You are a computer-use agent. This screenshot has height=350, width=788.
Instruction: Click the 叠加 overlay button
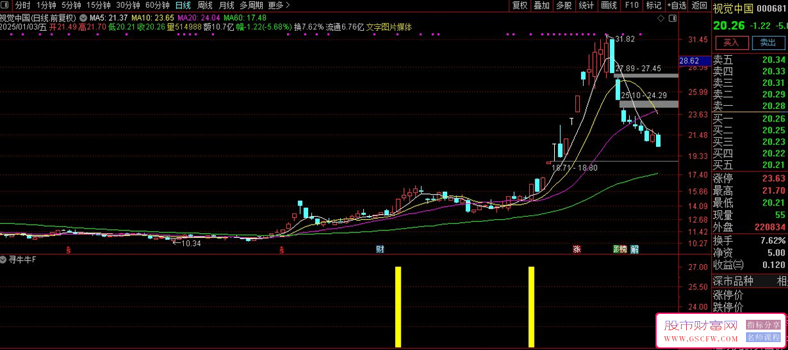tap(541, 5)
